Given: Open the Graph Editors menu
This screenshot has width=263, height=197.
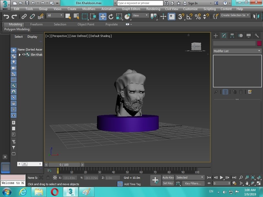Looking at the screenshot, I should (x=131, y=9).
